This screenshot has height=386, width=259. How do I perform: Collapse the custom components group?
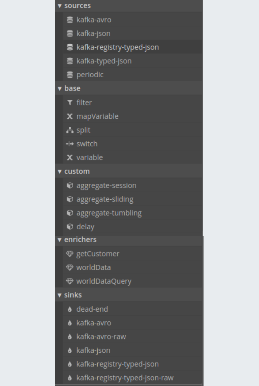click(60, 172)
